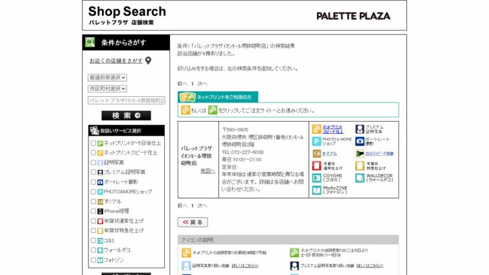This screenshot has width=489, height=275.
Task: Check the すぐアル checkbox
Action: coord(93,201)
